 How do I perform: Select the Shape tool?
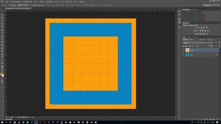(x=2, y=63)
